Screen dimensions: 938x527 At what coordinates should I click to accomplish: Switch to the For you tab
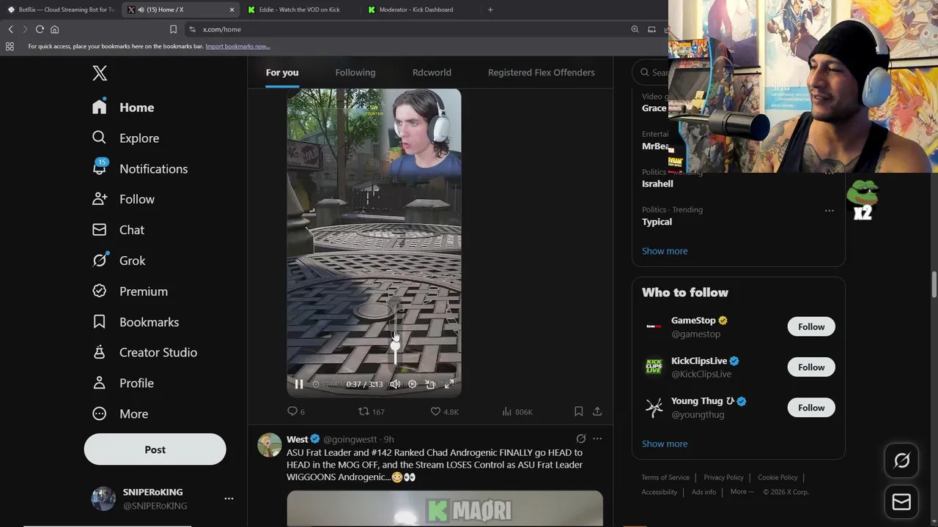[282, 72]
